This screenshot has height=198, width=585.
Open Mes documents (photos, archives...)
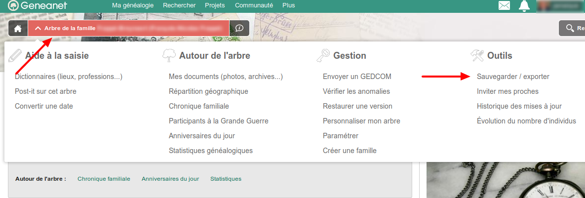tap(226, 77)
